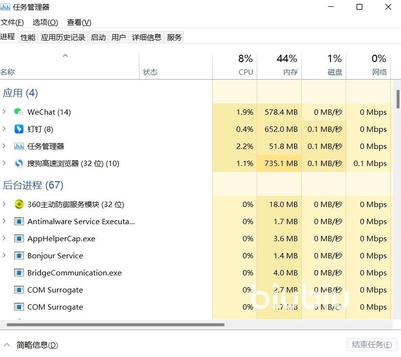Switch to the 性能 tab

[x=28, y=37]
